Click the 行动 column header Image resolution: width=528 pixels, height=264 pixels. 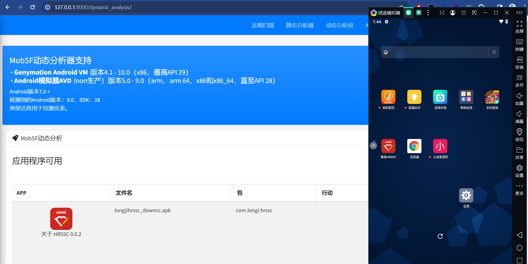tap(327, 193)
